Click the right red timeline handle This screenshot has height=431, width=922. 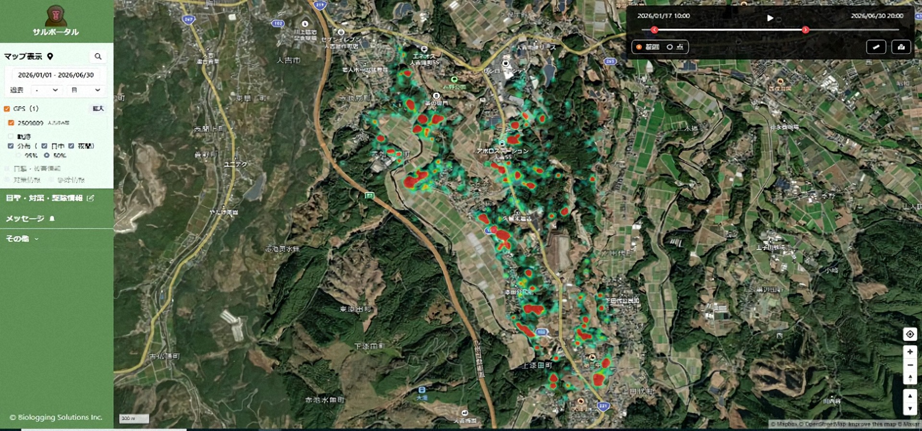805,30
